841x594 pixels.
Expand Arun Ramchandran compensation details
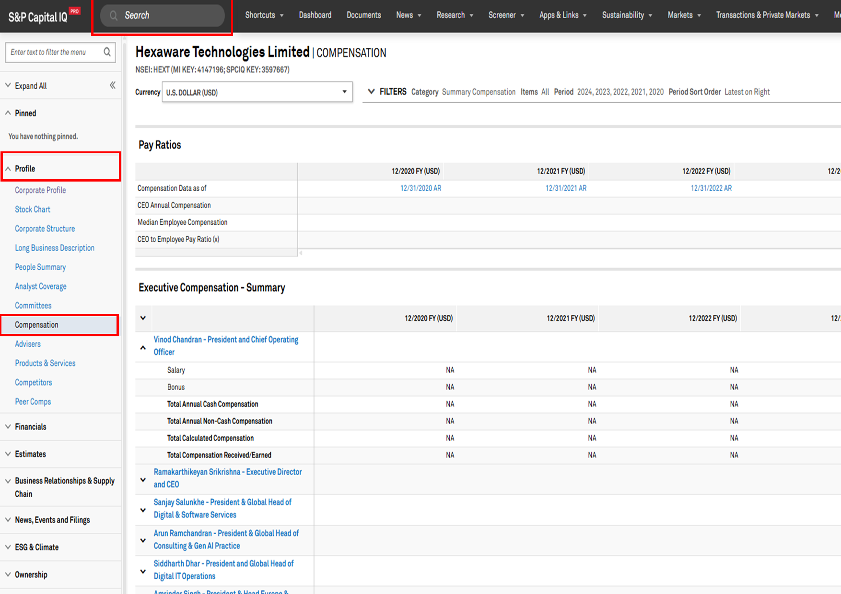click(143, 540)
